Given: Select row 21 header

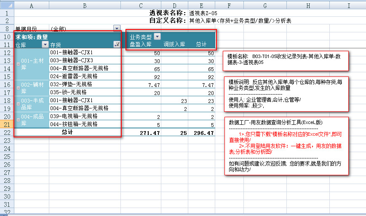Looking at the screenshot, I should (7, 124).
